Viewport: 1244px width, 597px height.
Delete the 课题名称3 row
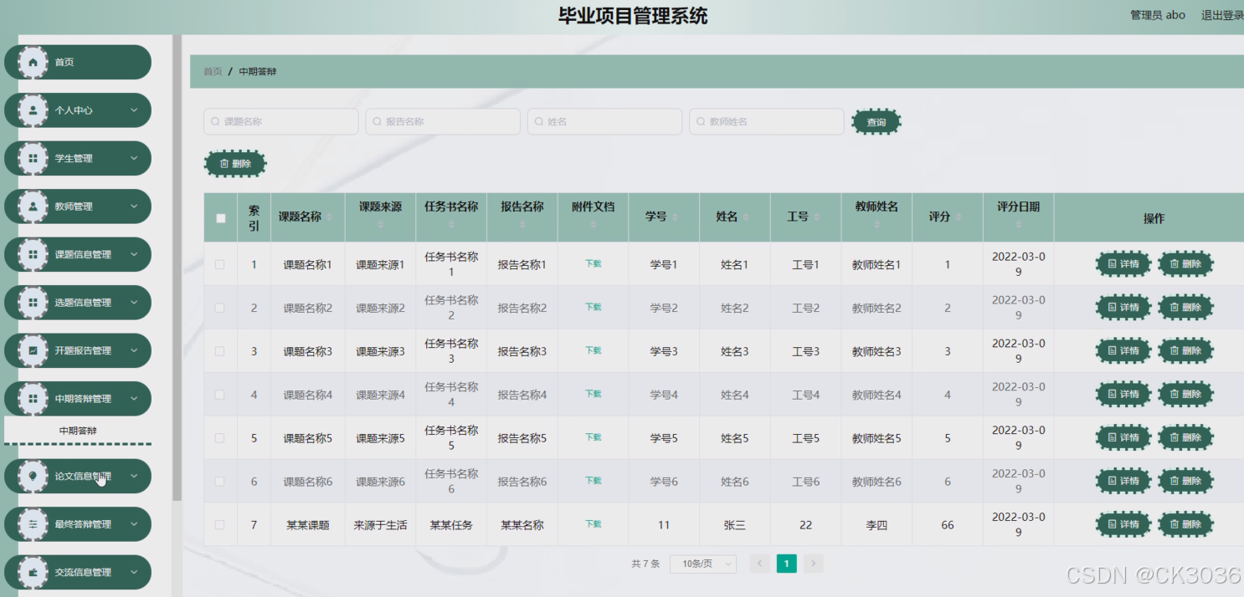pyautogui.click(x=1185, y=351)
